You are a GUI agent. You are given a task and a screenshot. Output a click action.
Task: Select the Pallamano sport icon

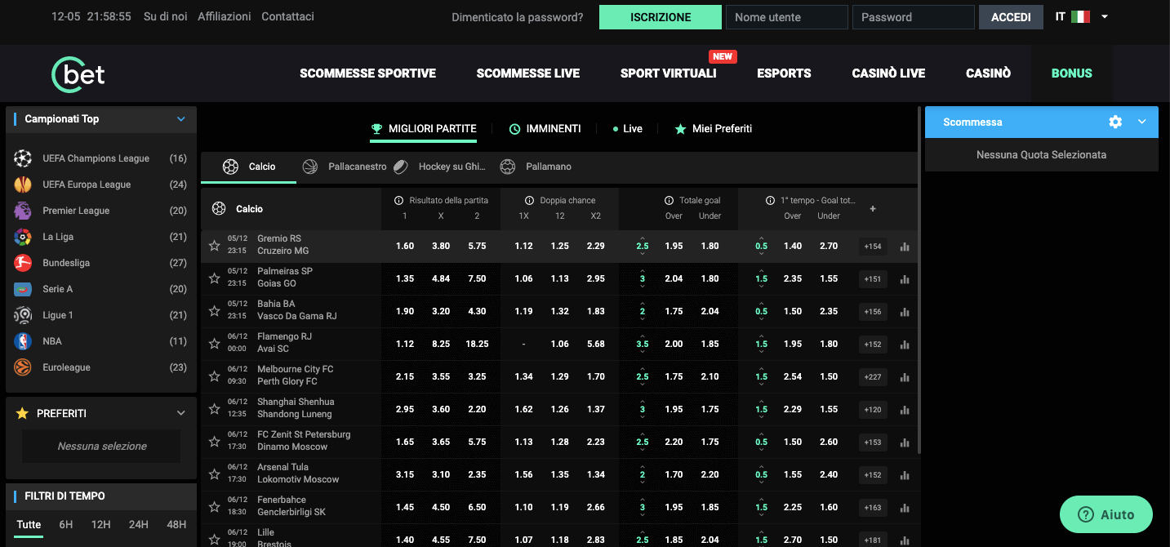(x=508, y=167)
